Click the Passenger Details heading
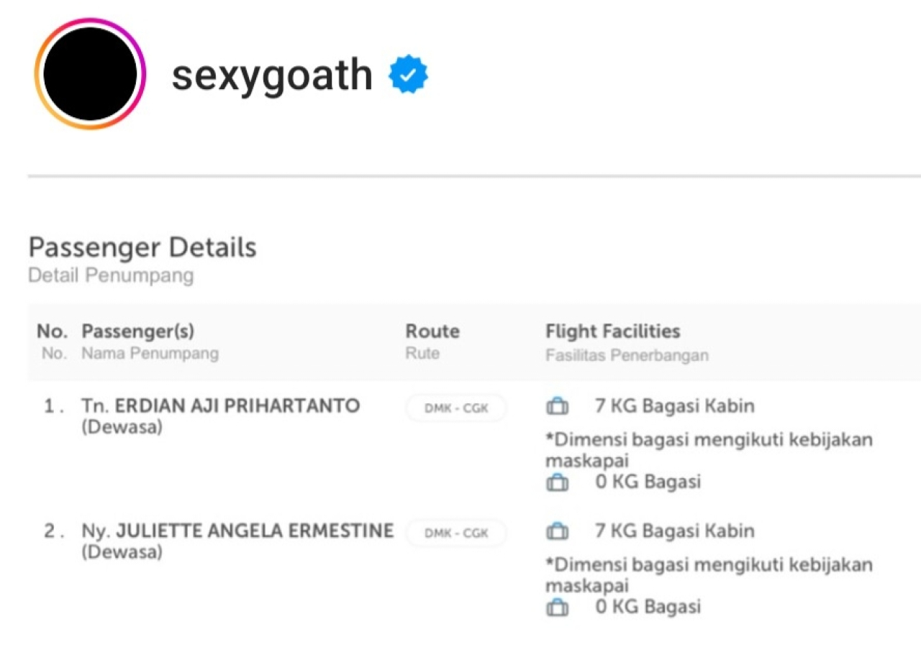The image size is (921, 647). coord(142,247)
